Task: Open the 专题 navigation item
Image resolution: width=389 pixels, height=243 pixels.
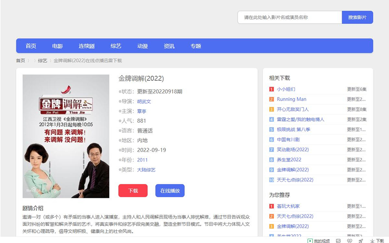Action: tap(195, 46)
